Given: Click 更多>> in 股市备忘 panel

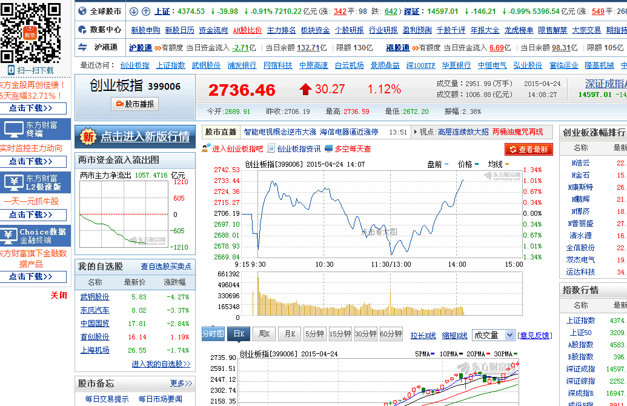Looking at the screenshot, I should pyautogui.click(x=181, y=384).
